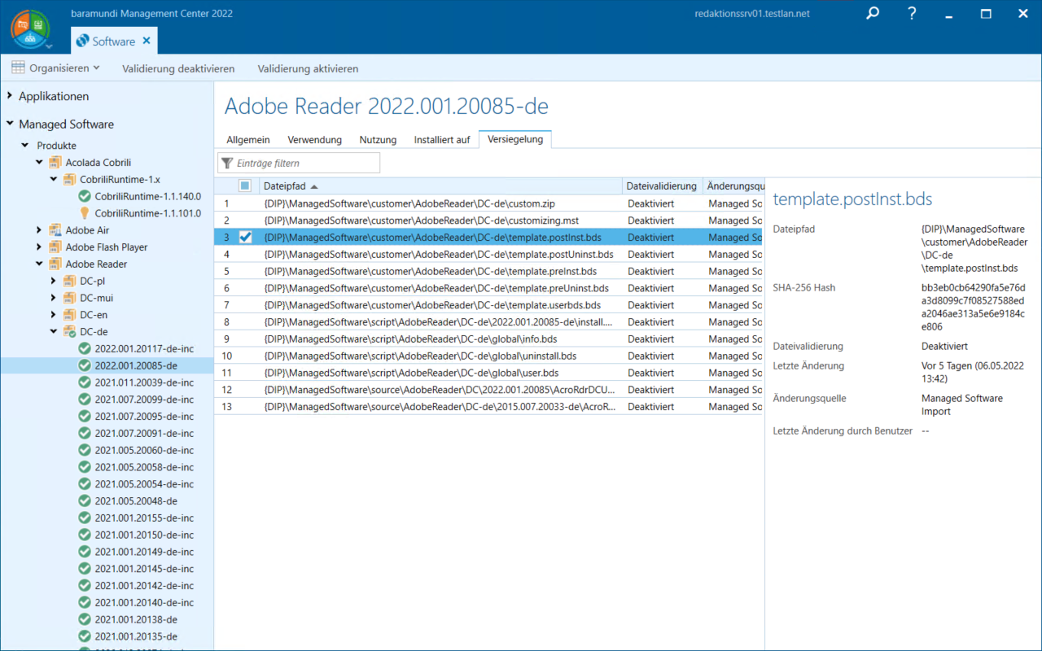1042x651 pixels.
Task: Click the Einträge filtern input field
Action: tap(305, 164)
